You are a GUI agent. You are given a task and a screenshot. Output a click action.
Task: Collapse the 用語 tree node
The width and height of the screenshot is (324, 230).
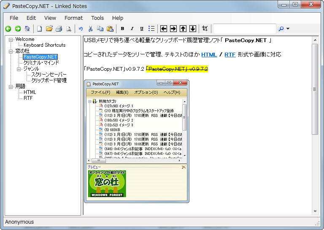pyautogui.click(x=11, y=87)
